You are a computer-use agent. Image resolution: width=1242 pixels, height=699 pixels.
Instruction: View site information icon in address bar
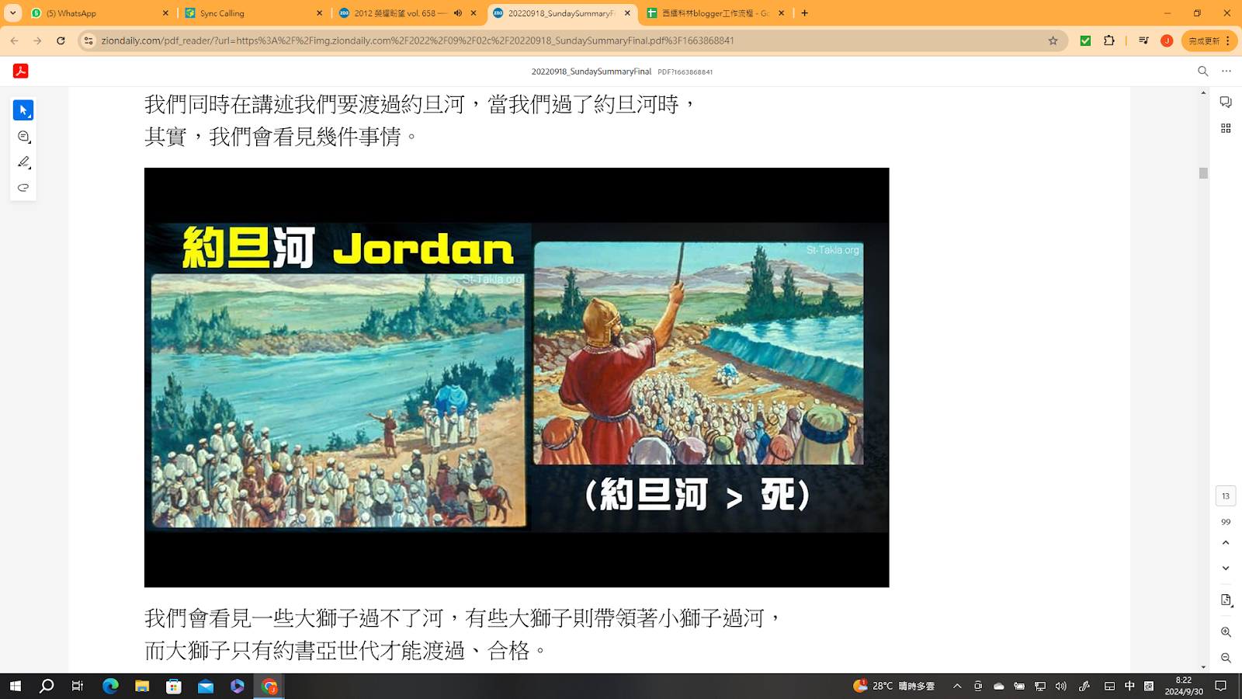[88, 40]
